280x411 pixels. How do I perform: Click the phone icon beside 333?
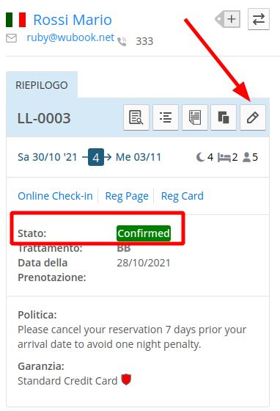pos(122,41)
